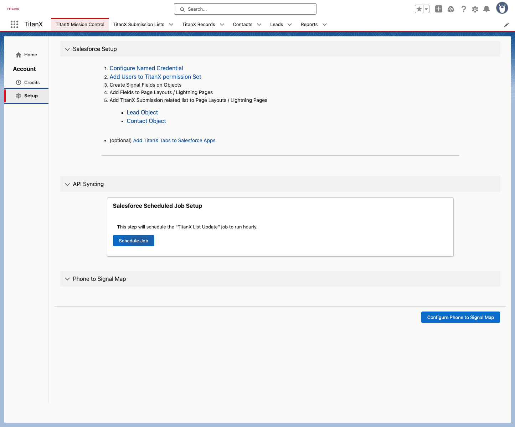
Task: Open the TitanX Submission Lists tab
Action: click(139, 25)
